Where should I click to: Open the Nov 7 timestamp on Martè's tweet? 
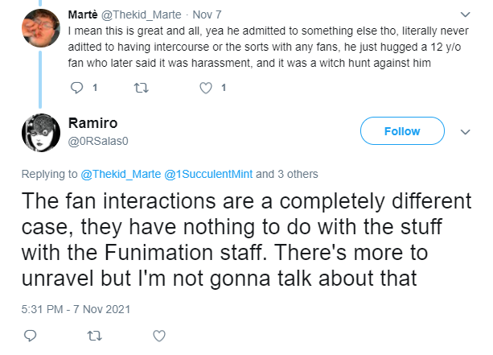(x=207, y=14)
